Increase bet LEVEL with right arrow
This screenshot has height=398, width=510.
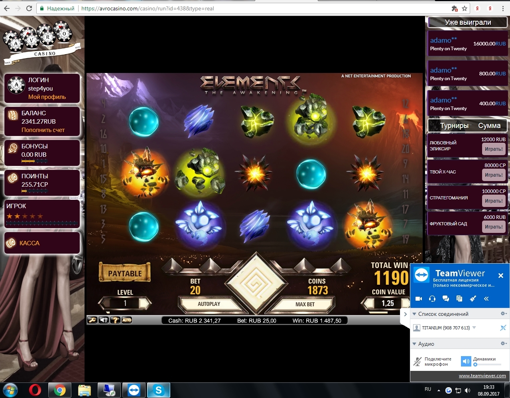coord(145,303)
